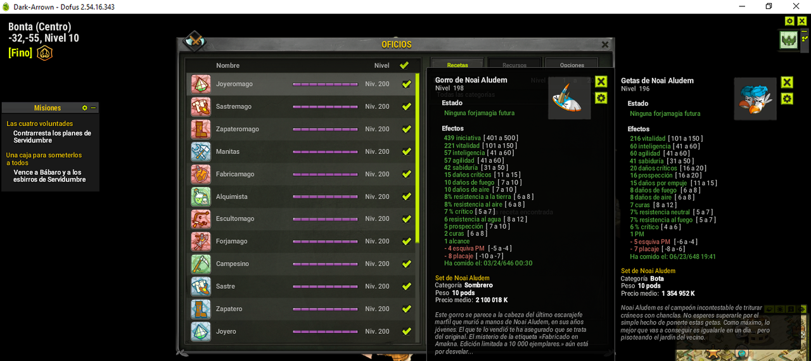This screenshot has width=811, height=361.
Task: Click Niv. 200 on the Sastre row
Action: [x=377, y=286]
